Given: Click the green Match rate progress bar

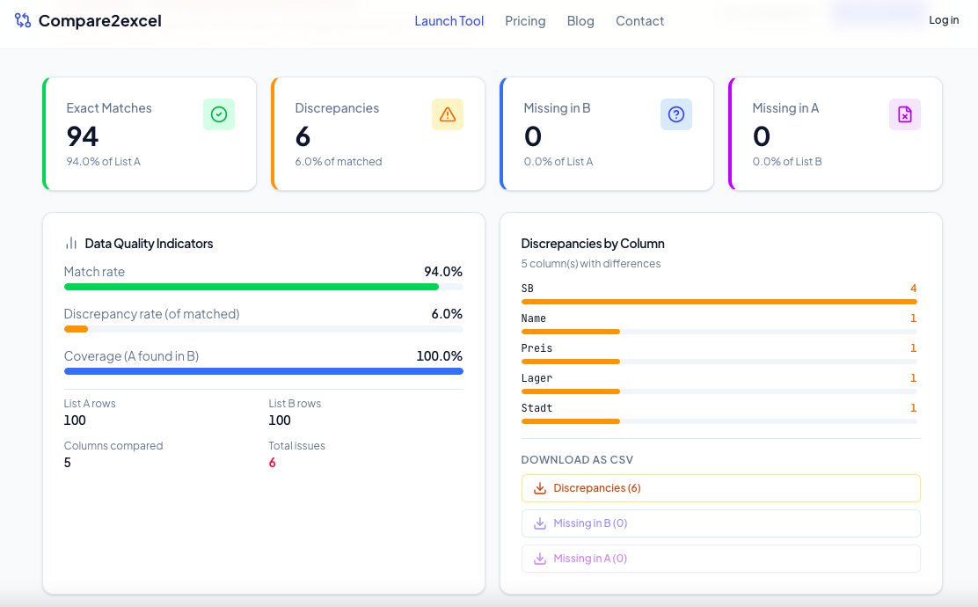Looking at the screenshot, I should [252, 287].
